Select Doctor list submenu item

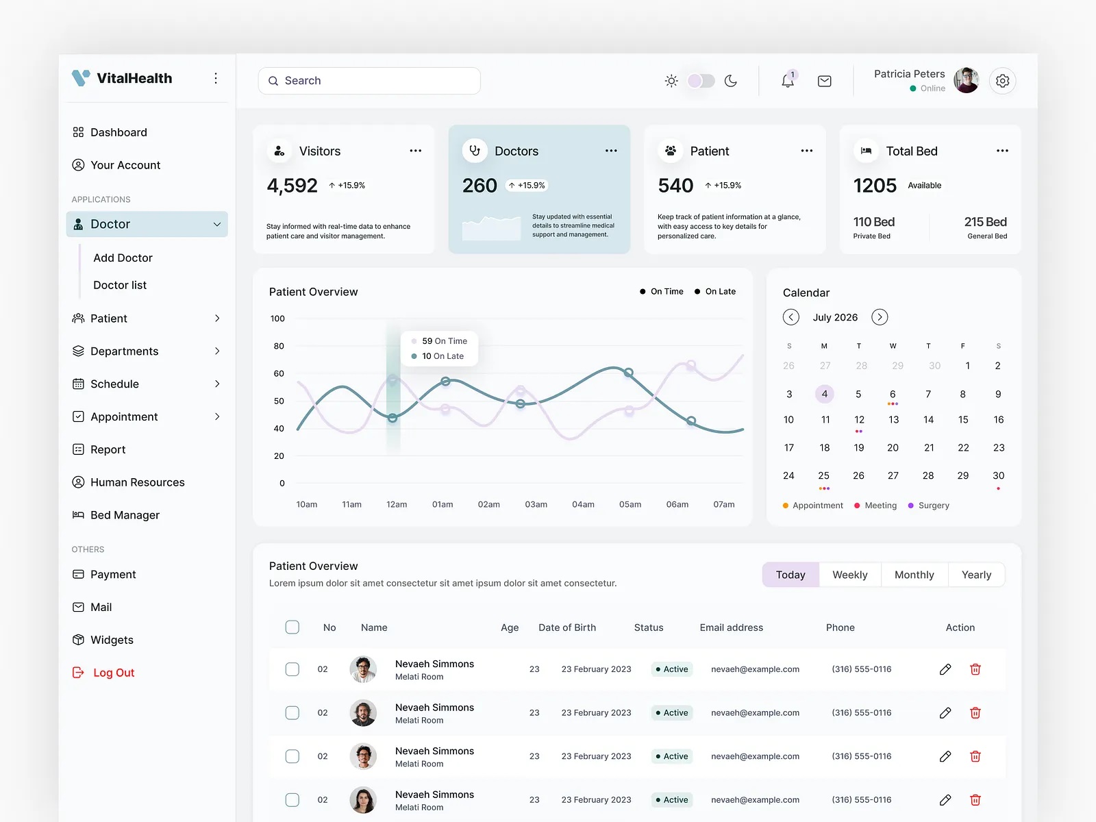[x=120, y=285]
